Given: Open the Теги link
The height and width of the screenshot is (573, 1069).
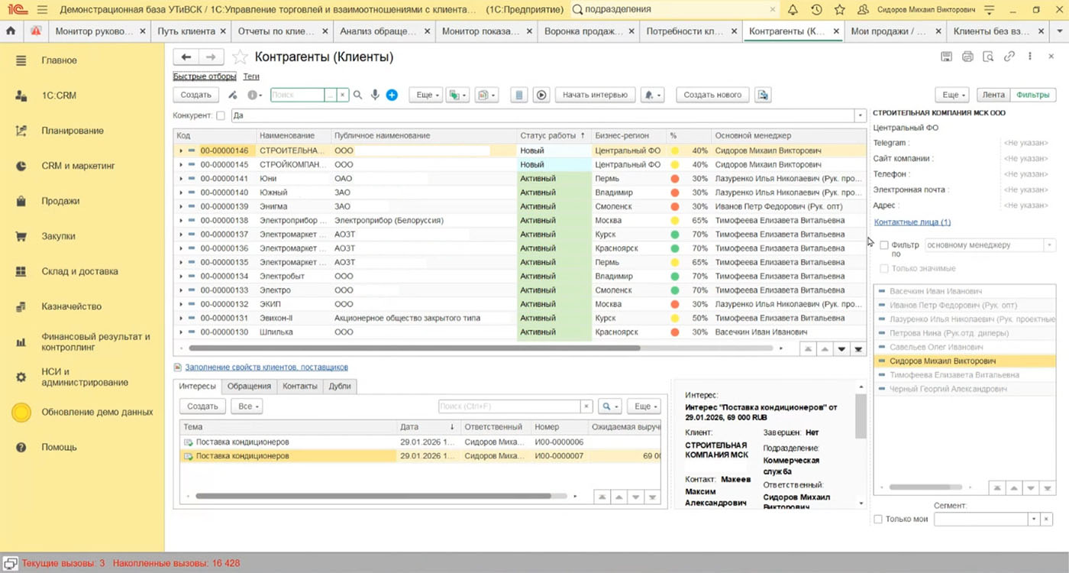Looking at the screenshot, I should [x=251, y=76].
